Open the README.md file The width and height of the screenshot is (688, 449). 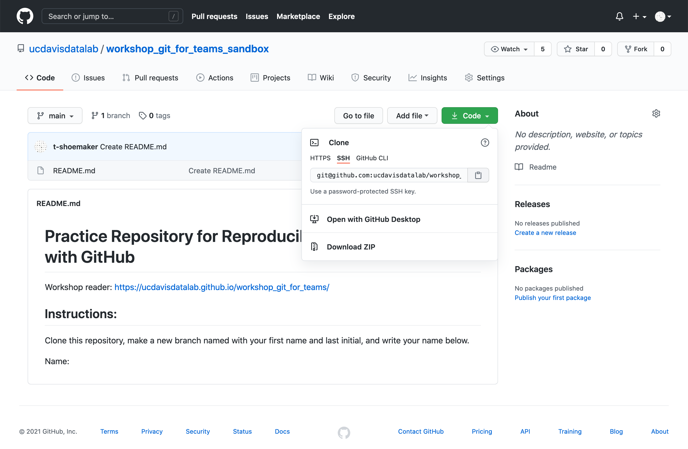(x=74, y=171)
